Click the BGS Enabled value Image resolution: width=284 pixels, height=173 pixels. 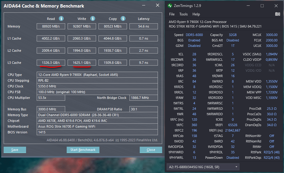pyautogui.click(x=194, y=40)
